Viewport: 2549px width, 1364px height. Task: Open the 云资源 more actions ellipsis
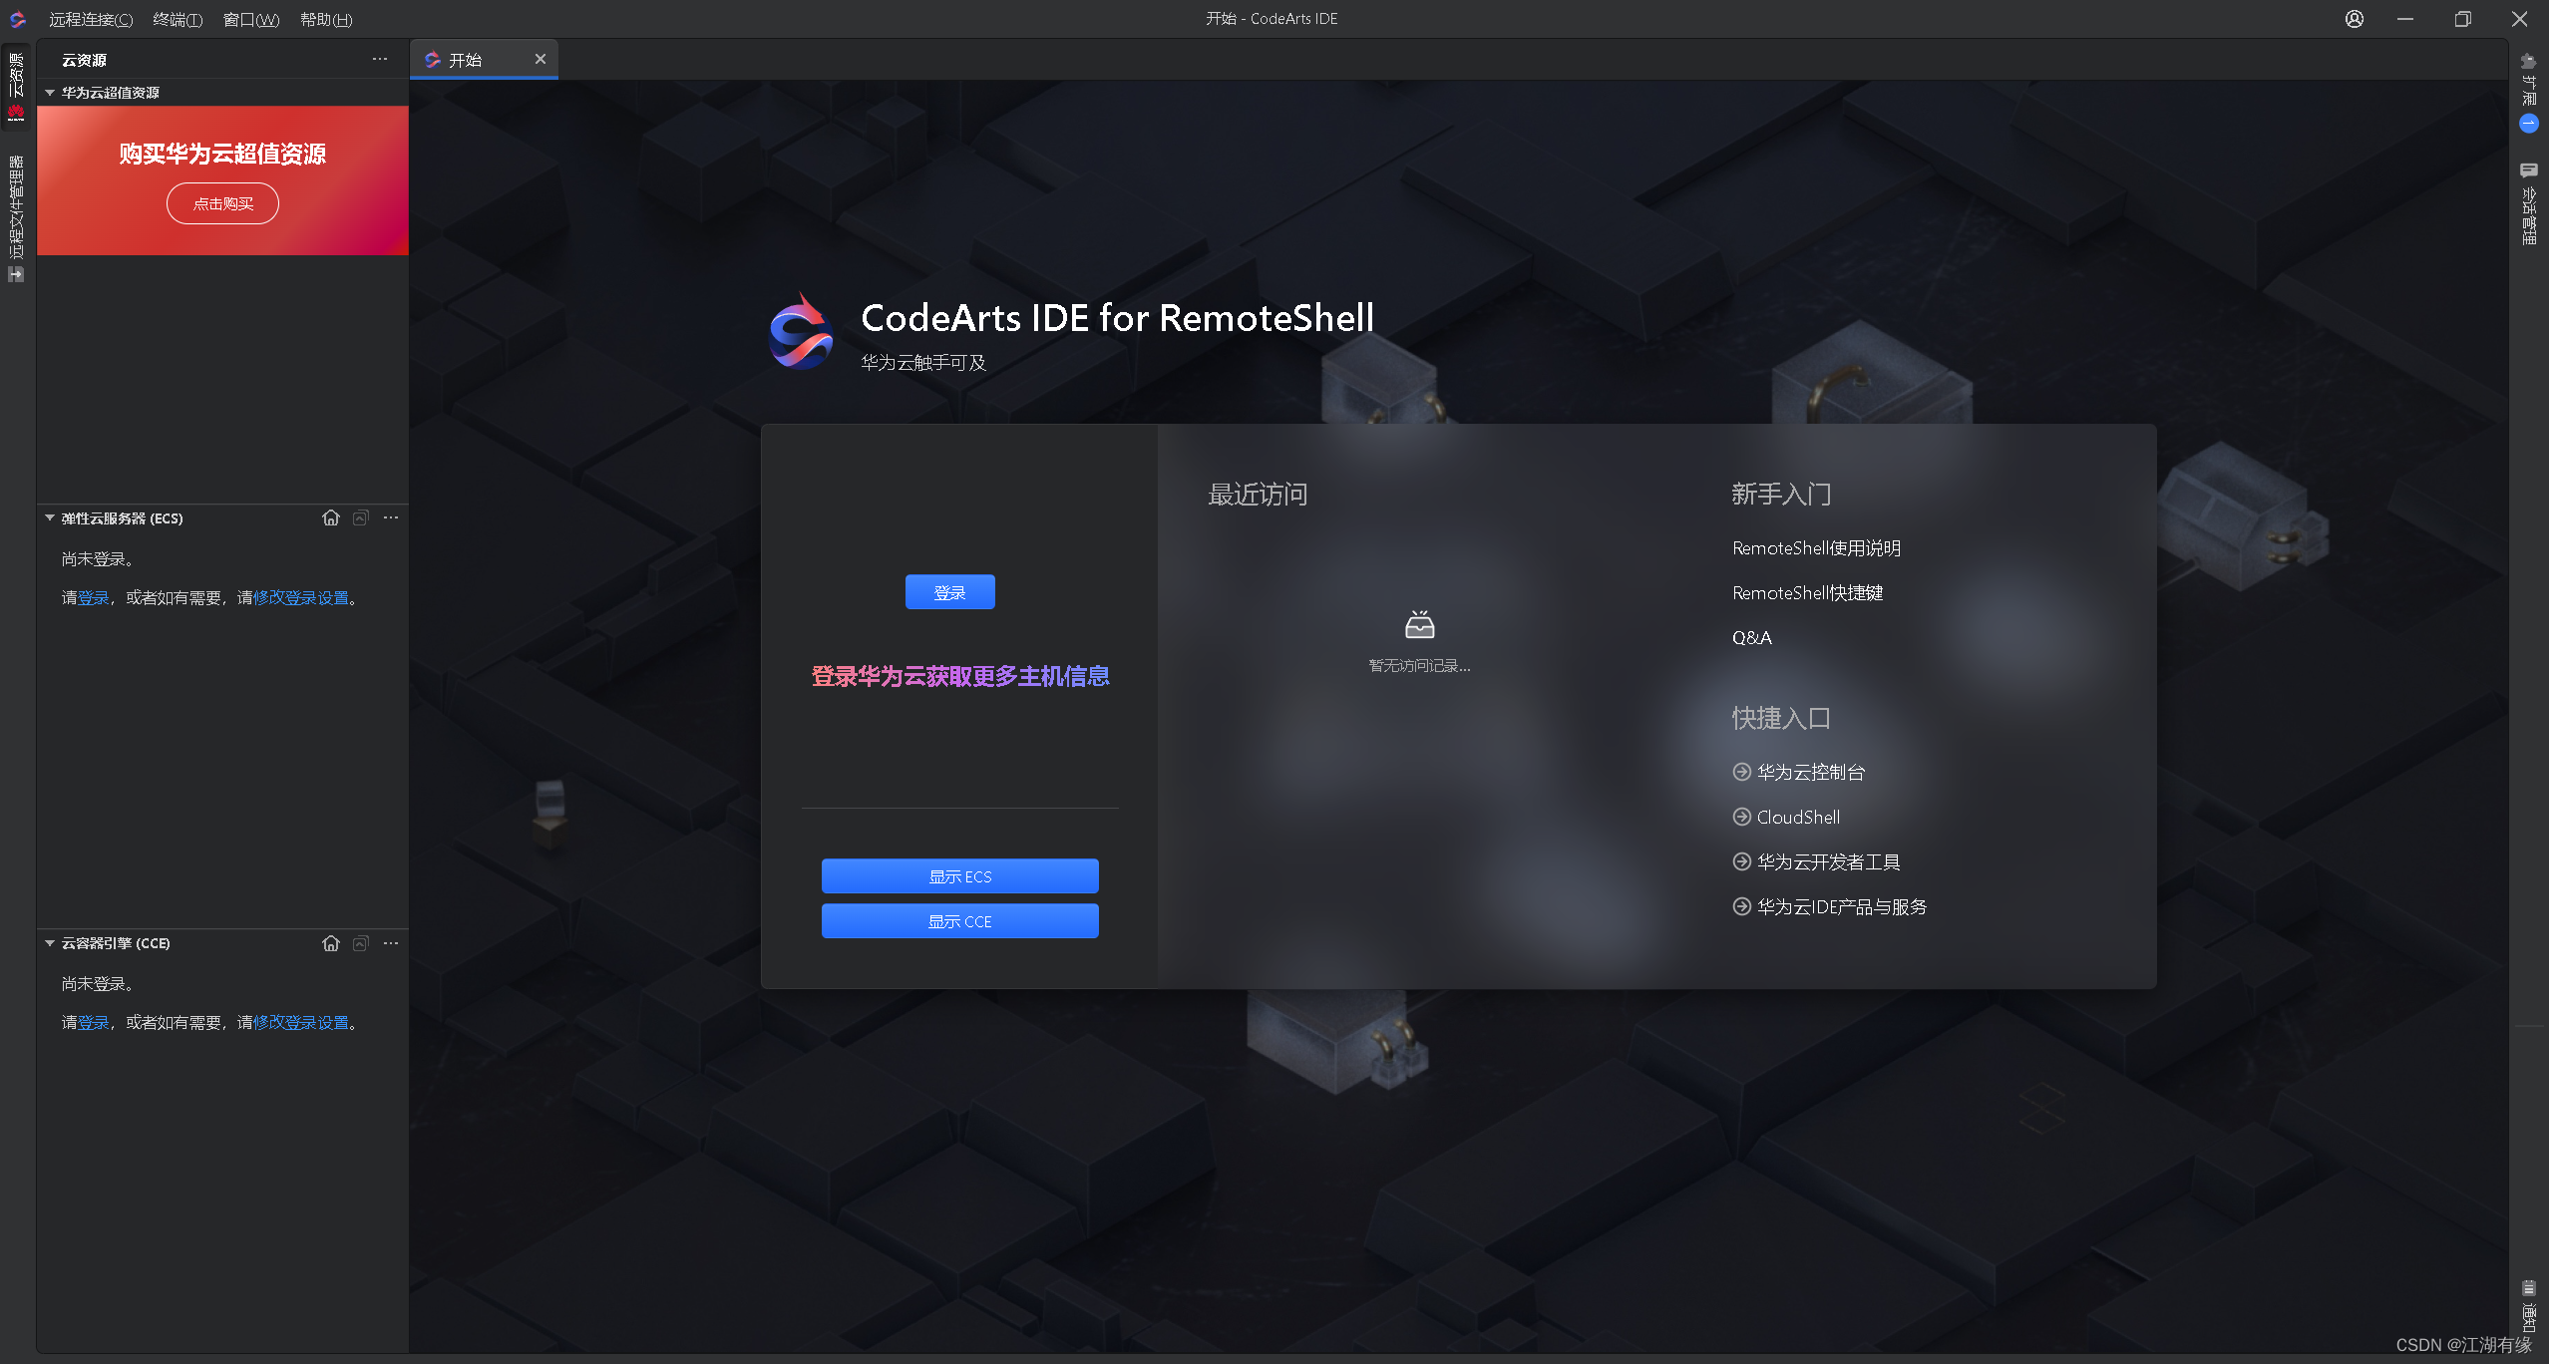tap(380, 60)
